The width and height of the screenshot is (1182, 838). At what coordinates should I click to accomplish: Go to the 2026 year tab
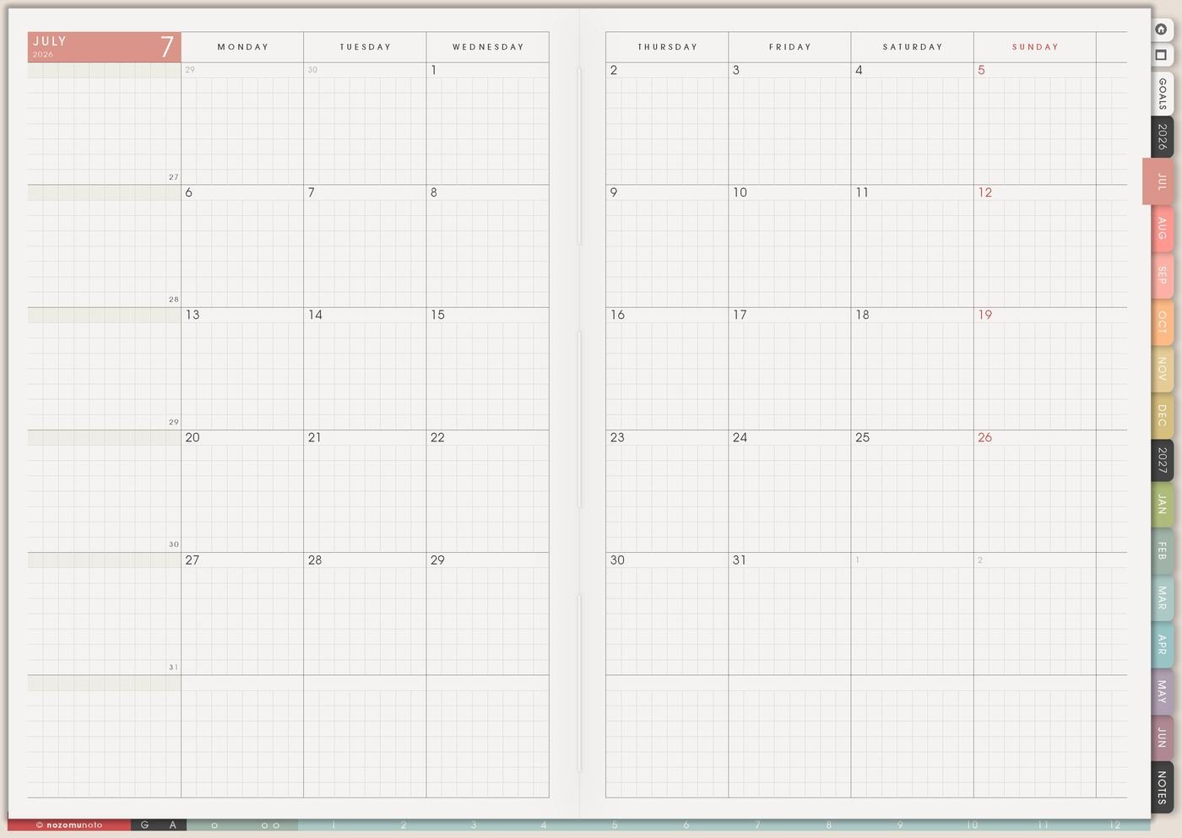click(1163, 137)
